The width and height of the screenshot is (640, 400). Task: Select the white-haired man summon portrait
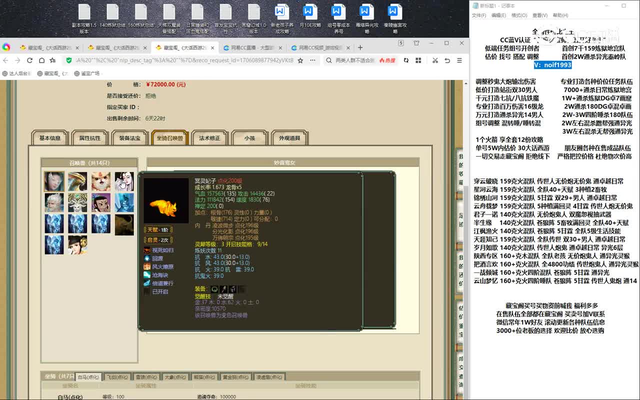pos(54,202)
